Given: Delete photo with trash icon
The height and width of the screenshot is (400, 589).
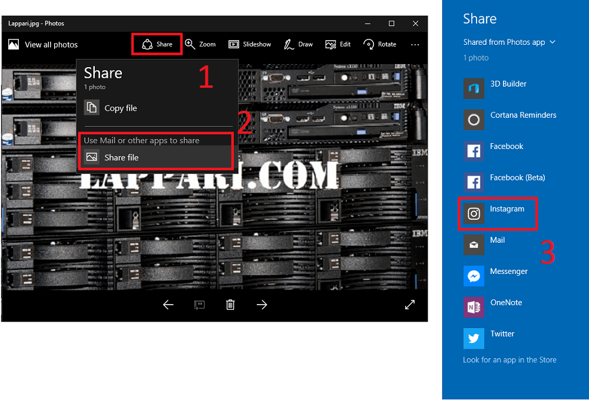Looking at the screenshot, I should (x=230, y=305).
